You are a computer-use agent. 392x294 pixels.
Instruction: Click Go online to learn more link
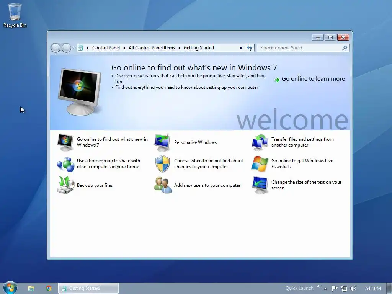[313, 79]
